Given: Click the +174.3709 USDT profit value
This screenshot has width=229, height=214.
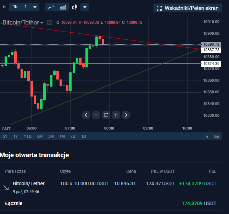Looking at the screenshot, I should 197,183.
